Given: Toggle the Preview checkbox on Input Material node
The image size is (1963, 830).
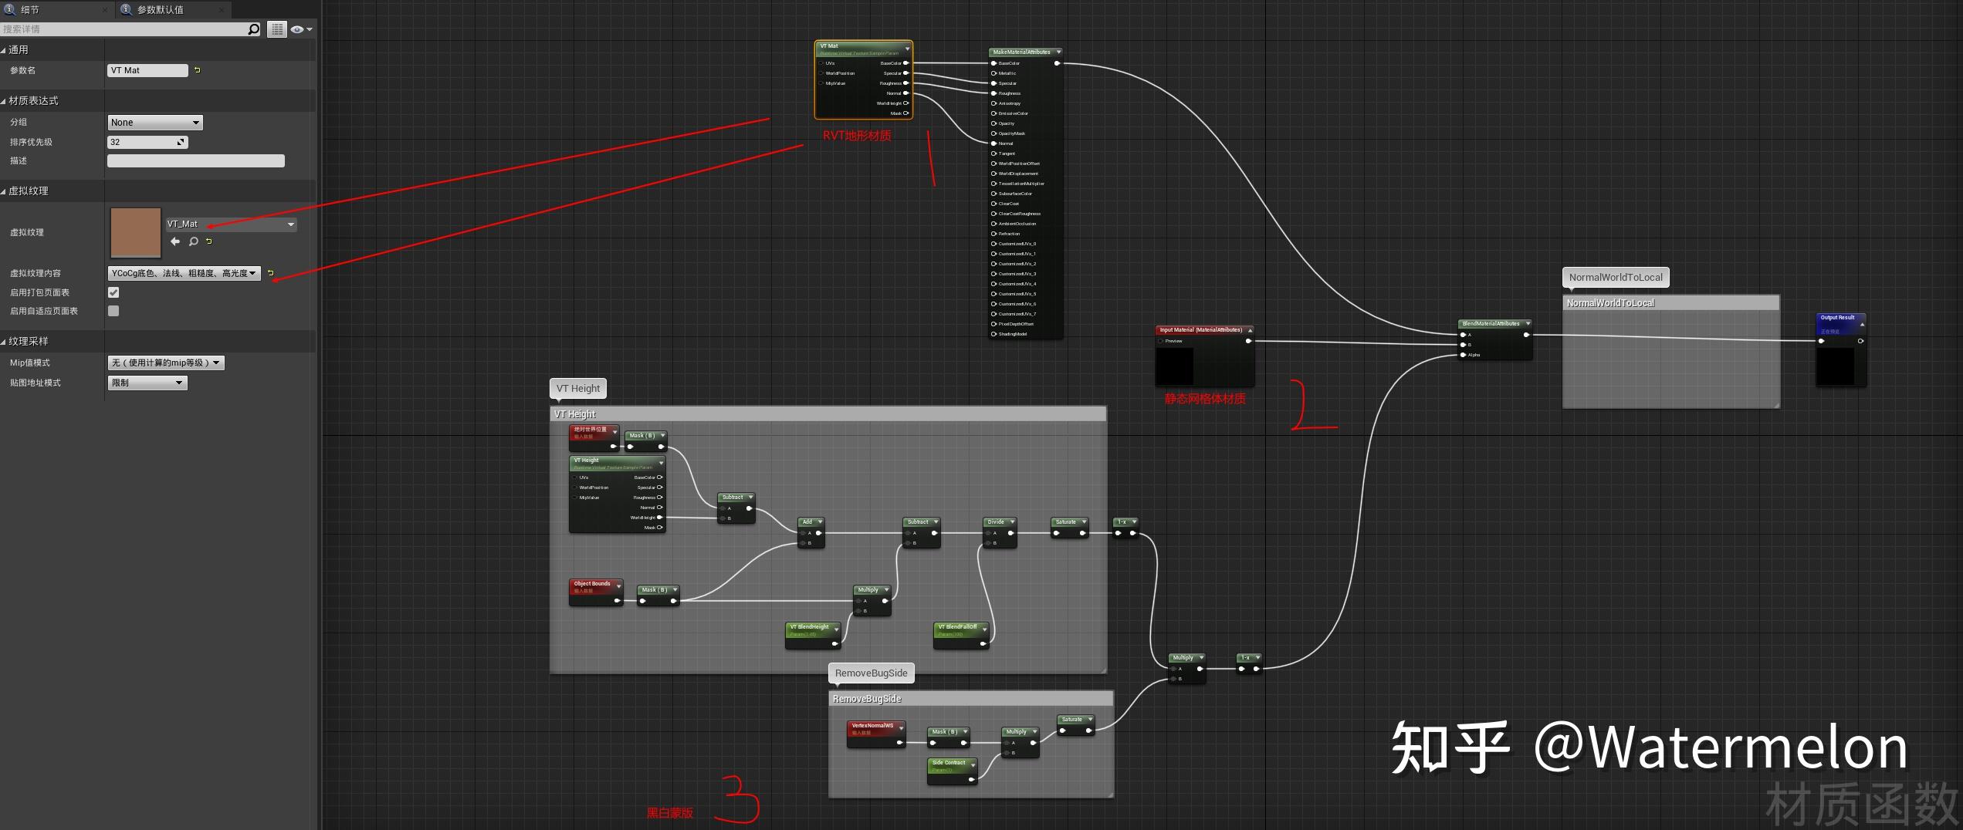Looking at the screenshot, I should (1160, 341).
